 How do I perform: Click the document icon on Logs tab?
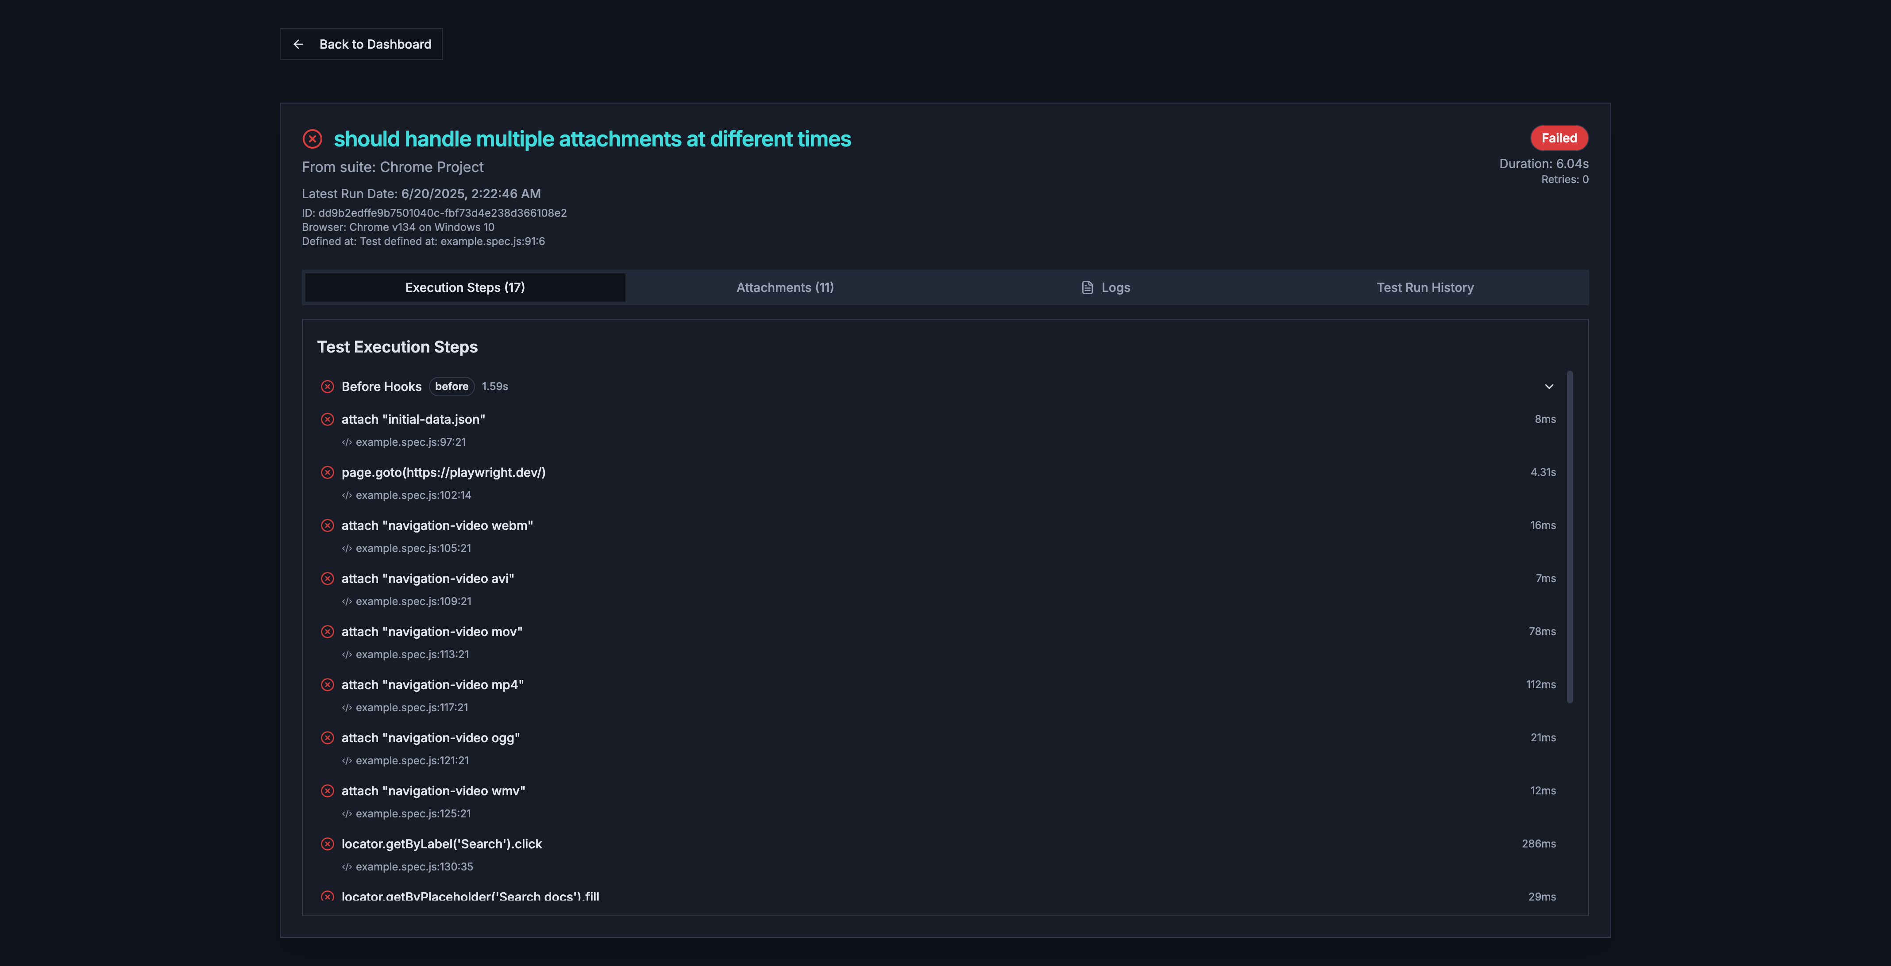pyautogui.click(x=1087, y=287)
